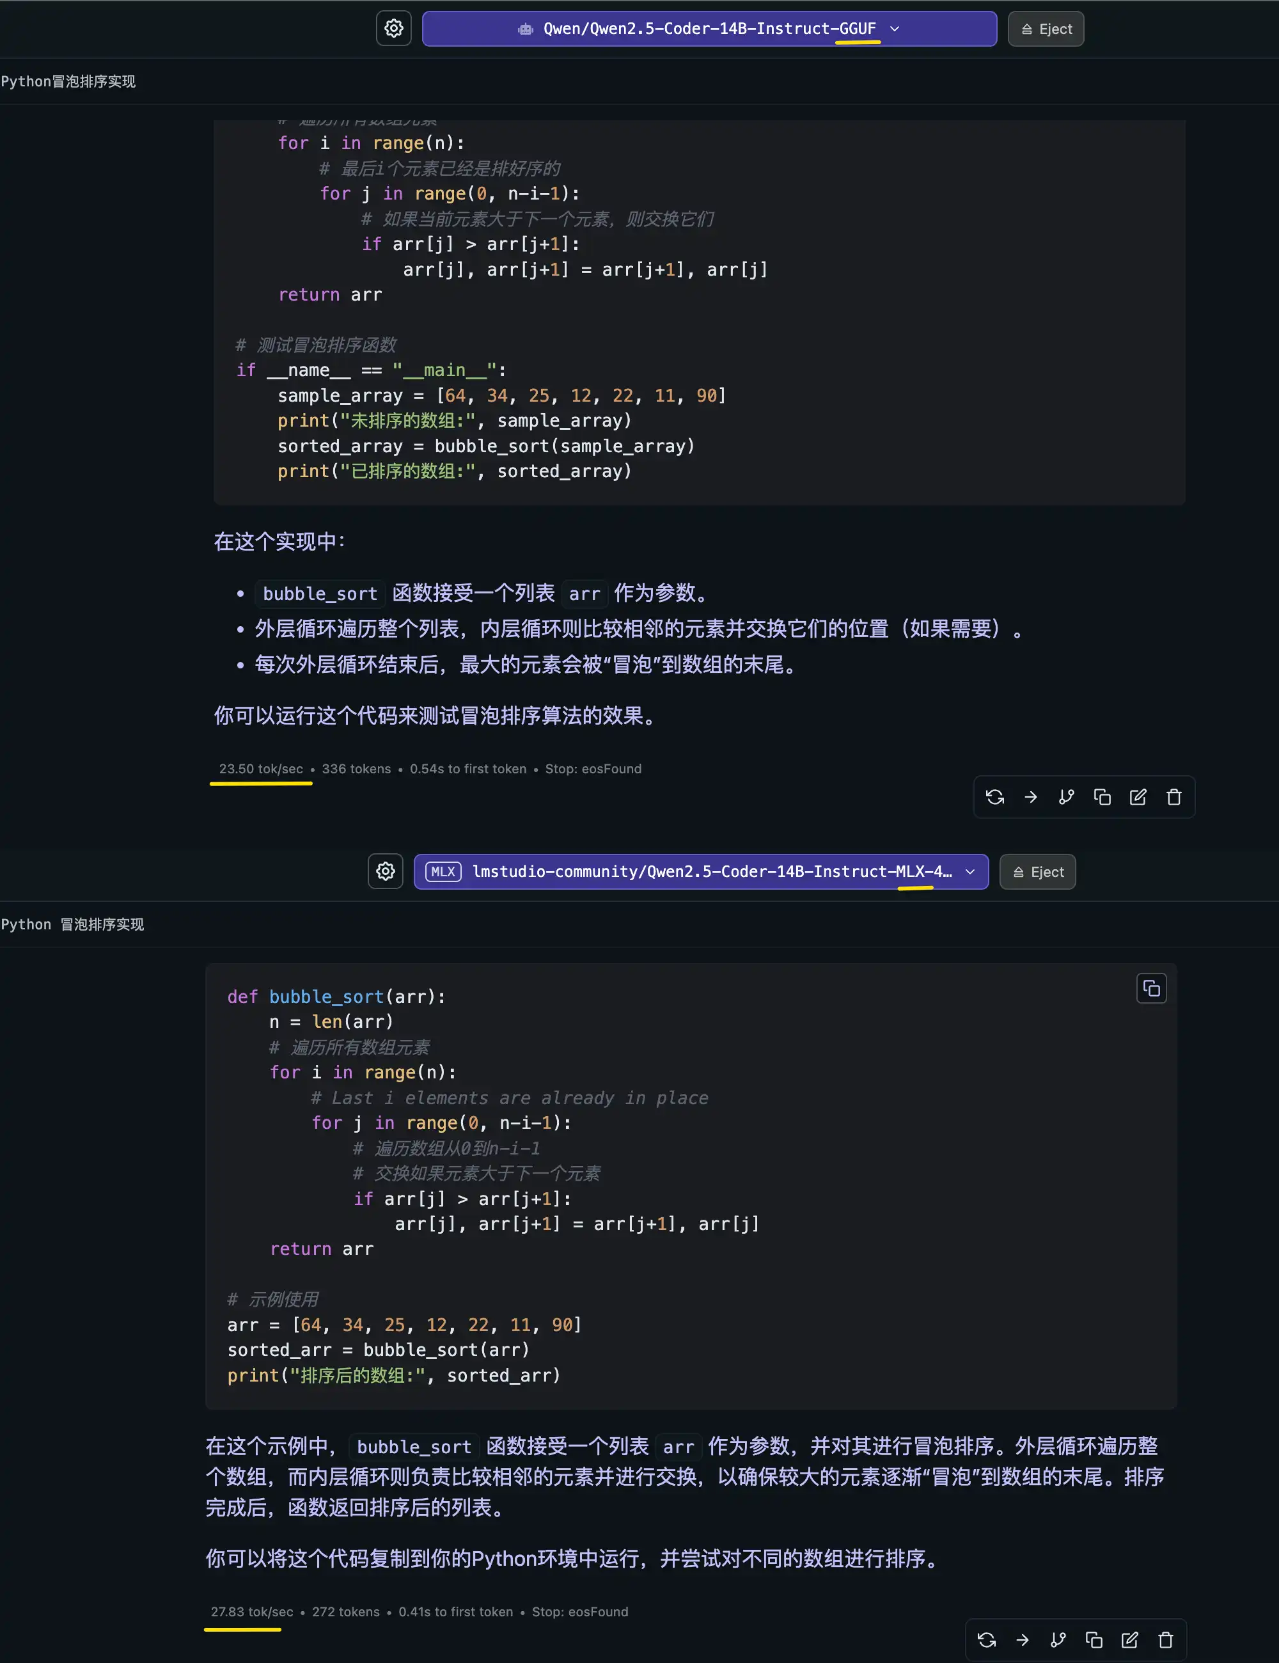Edit the 336 tokens response message

pos(1138,796)
